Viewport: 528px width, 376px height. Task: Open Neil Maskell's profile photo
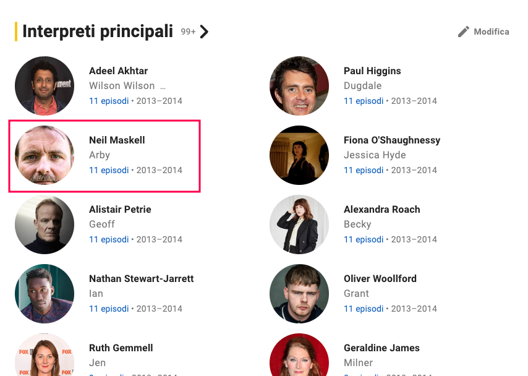pyautogui.click(x=45, y=155)
